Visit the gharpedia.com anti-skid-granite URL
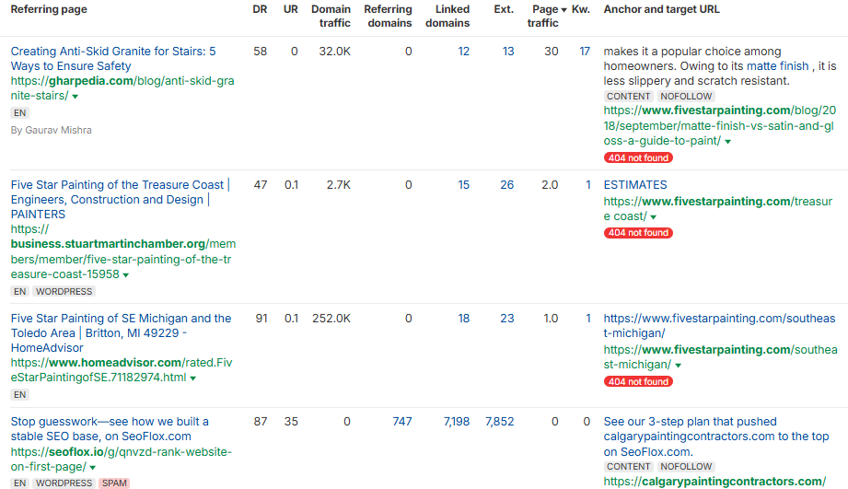The height and width of the screenshot is (489, 848). 122,88
